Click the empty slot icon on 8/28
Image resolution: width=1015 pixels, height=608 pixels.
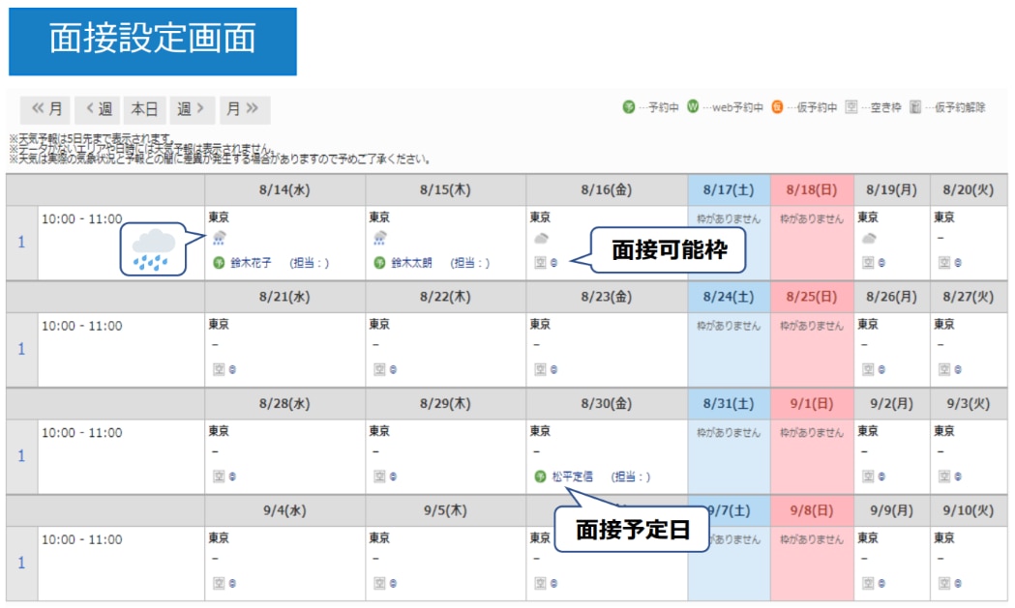[219, 477]
